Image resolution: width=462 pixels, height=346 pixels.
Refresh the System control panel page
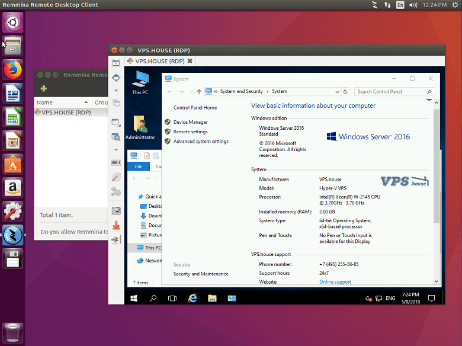tap(345, 92)
